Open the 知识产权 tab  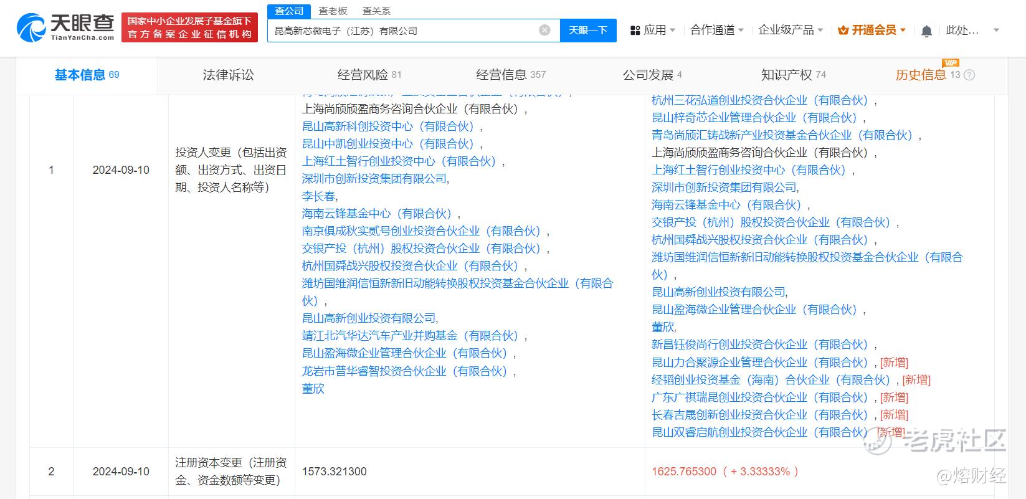tap(794, 75)
